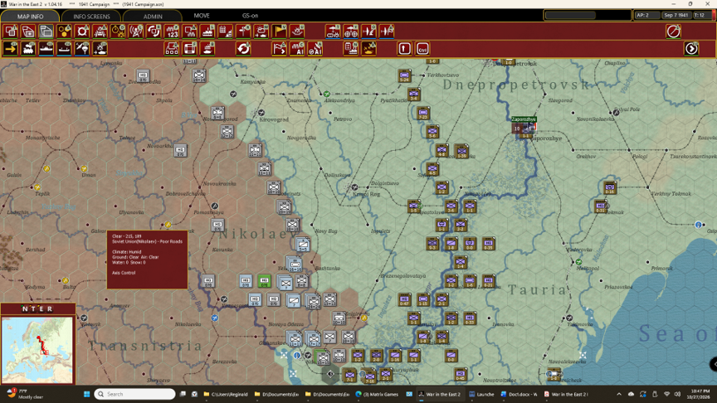Image resolution: width=717 pixels, height=403 pixels.
Task: Click the yellow tank with planes icon
Action: [x=368, y=48]
